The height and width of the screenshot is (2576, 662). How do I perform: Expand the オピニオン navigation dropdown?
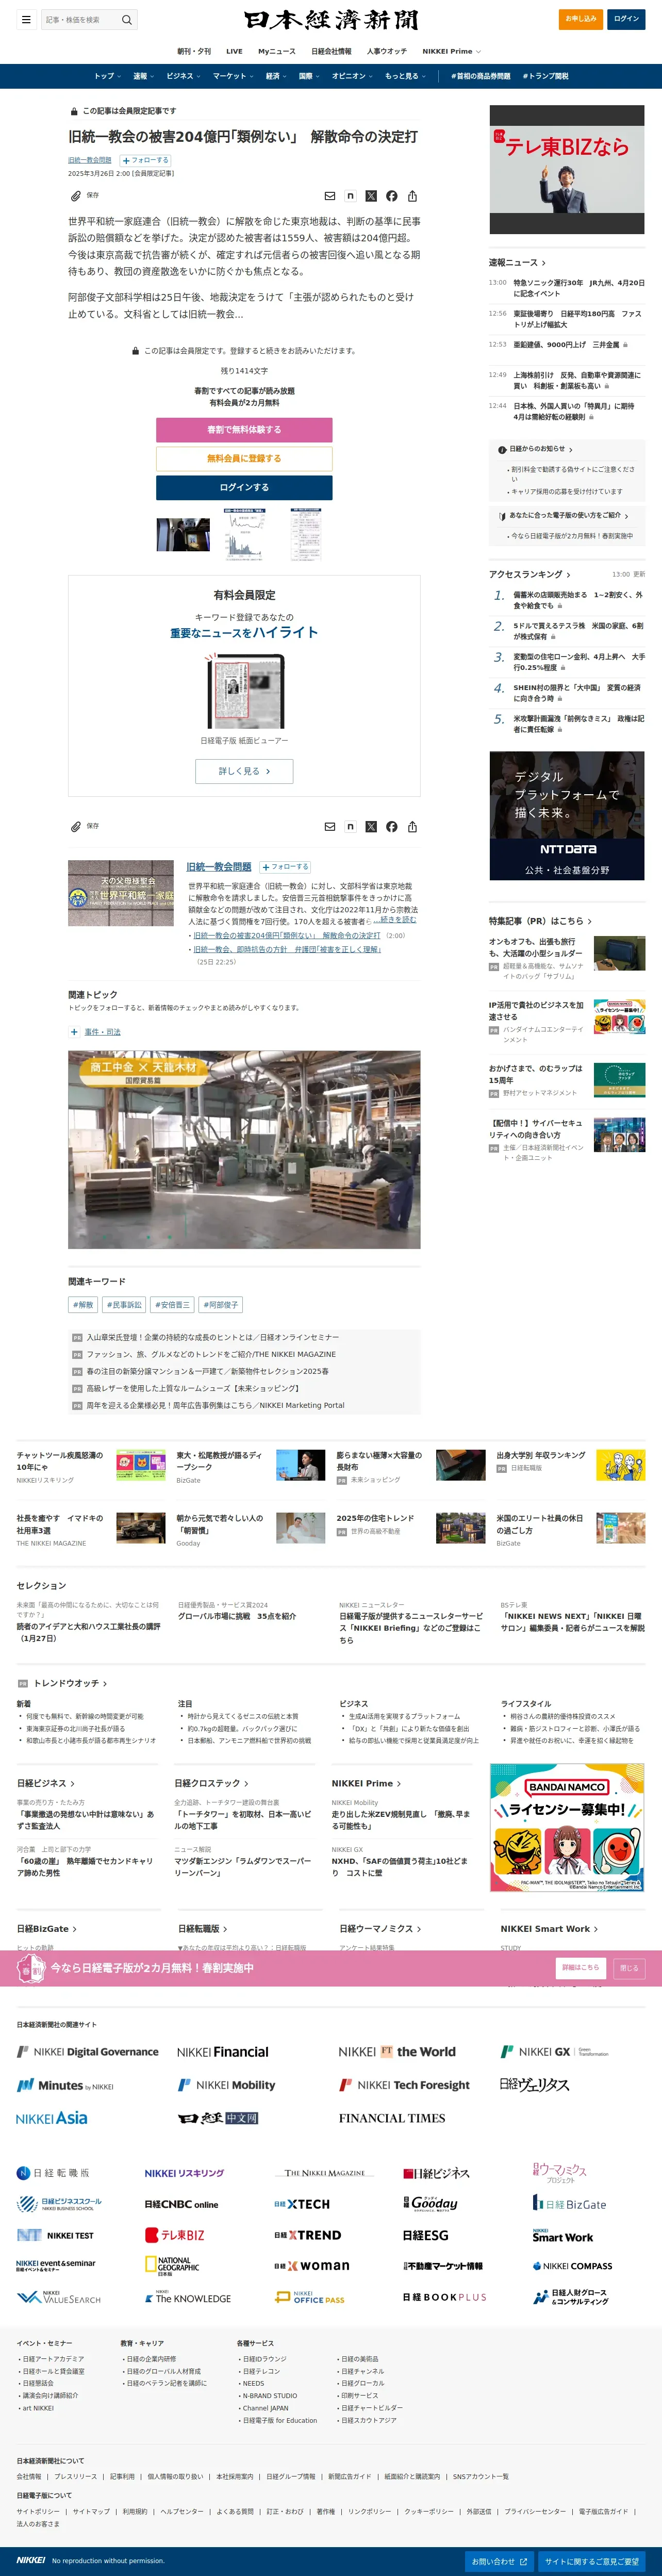352,76
